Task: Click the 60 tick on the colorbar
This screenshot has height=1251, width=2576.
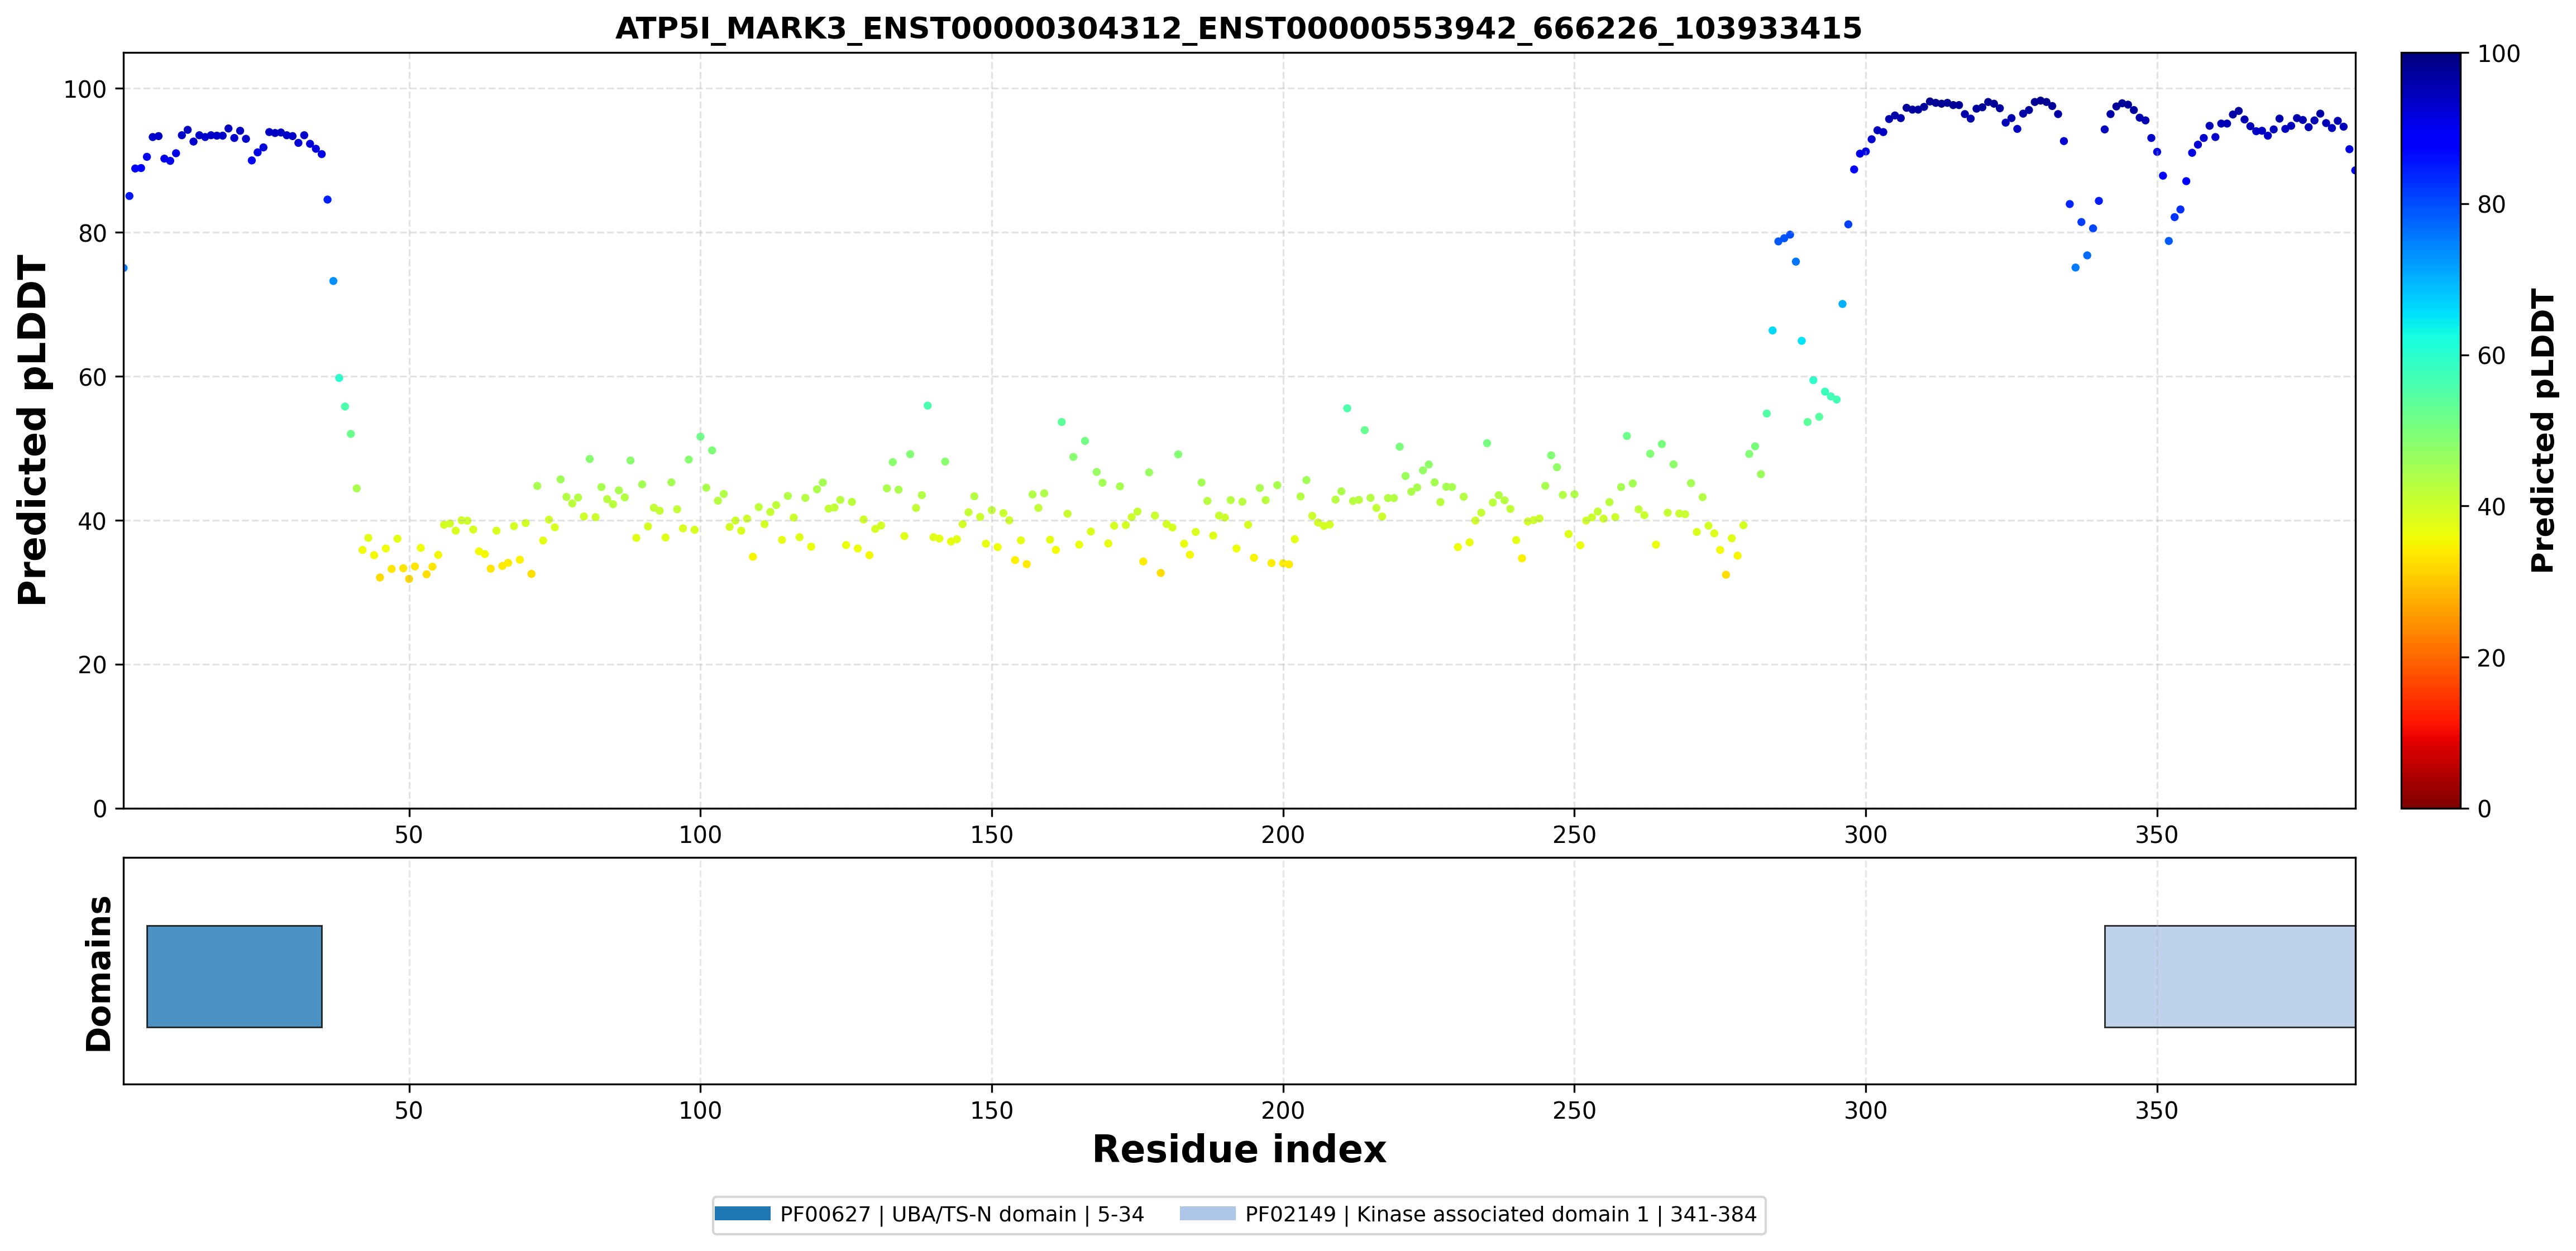Action: click(2491, 356)
